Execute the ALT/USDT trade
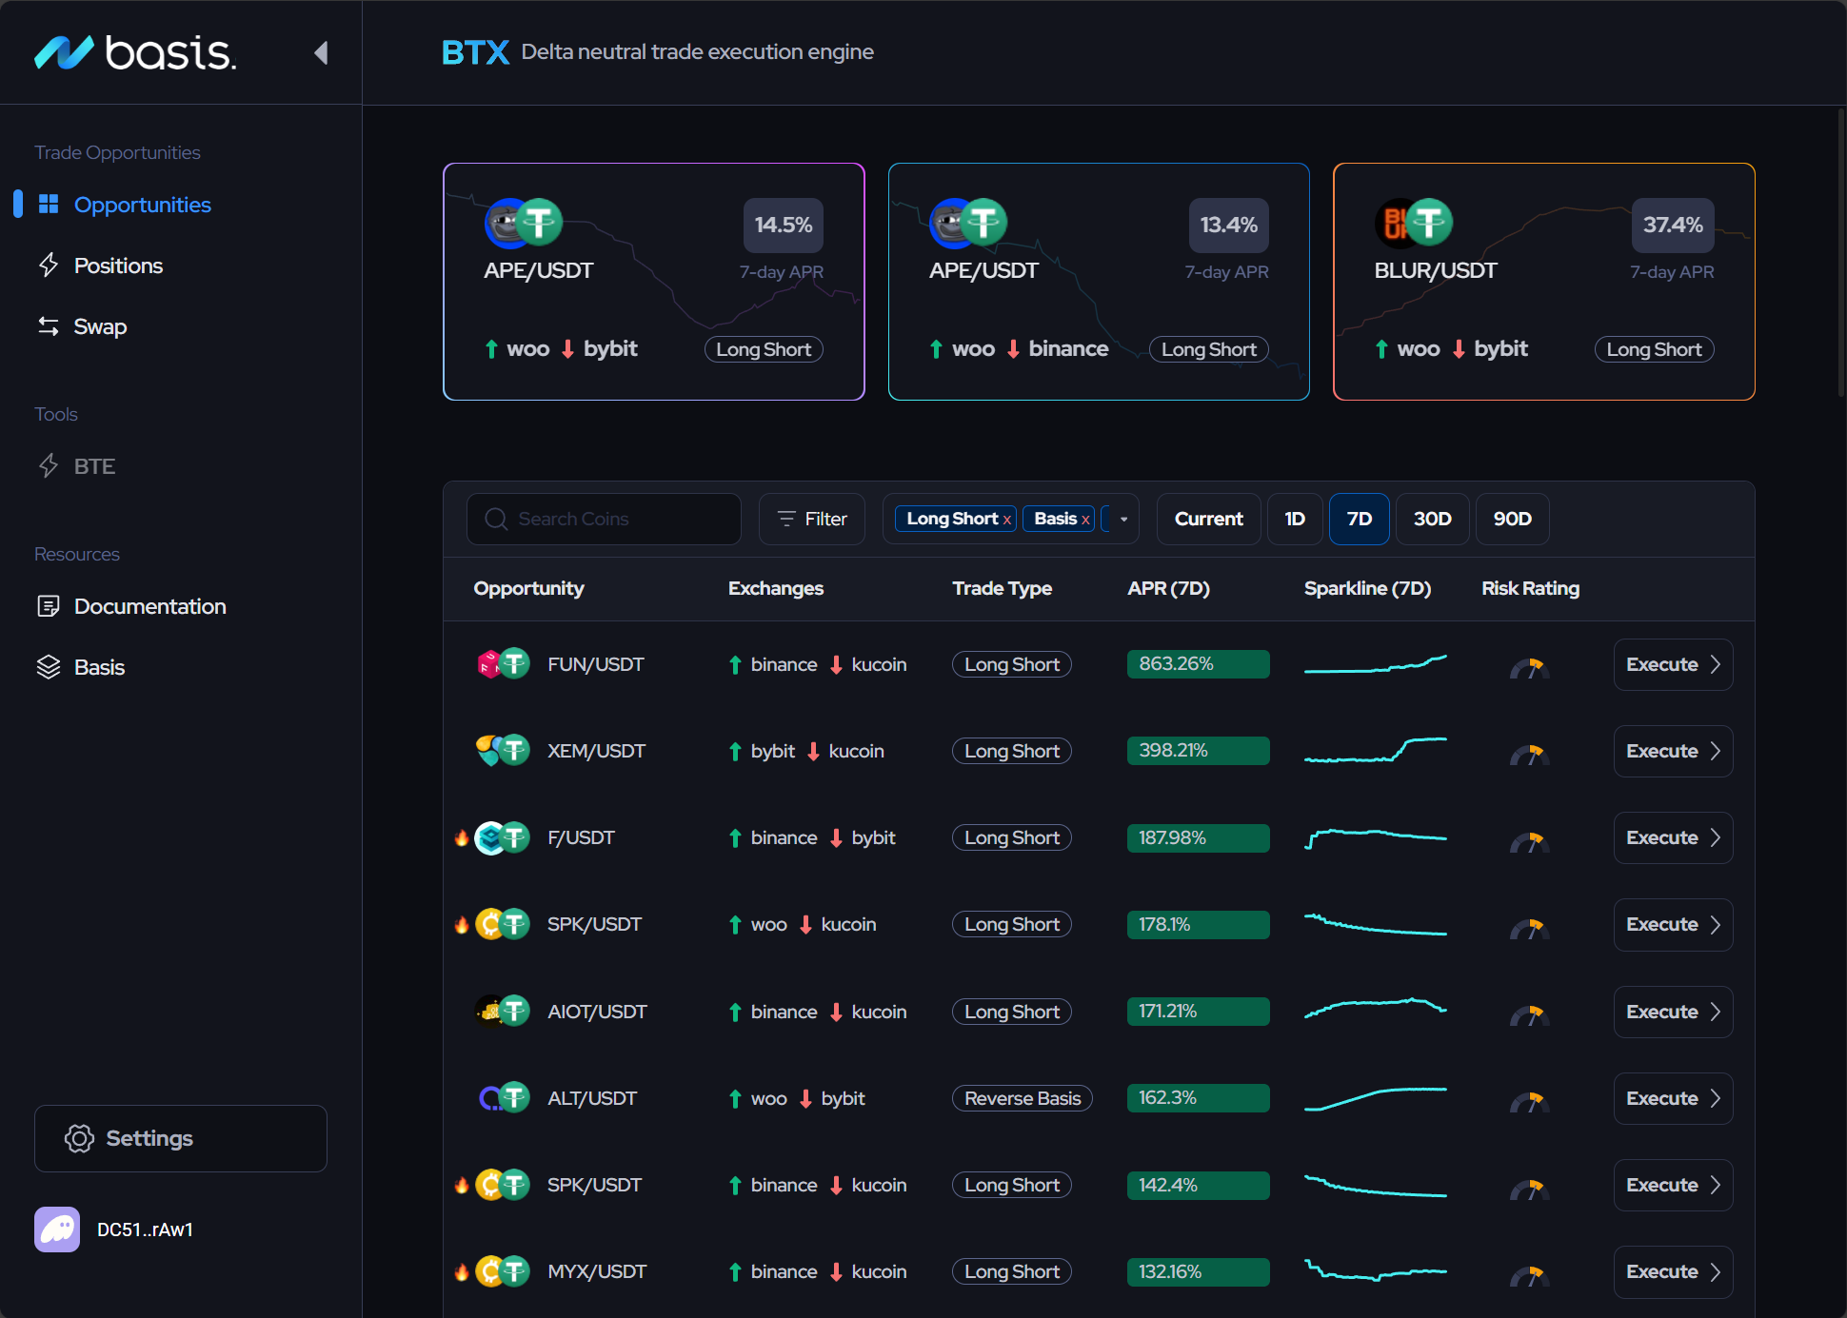 [x=1674, y=1098]
